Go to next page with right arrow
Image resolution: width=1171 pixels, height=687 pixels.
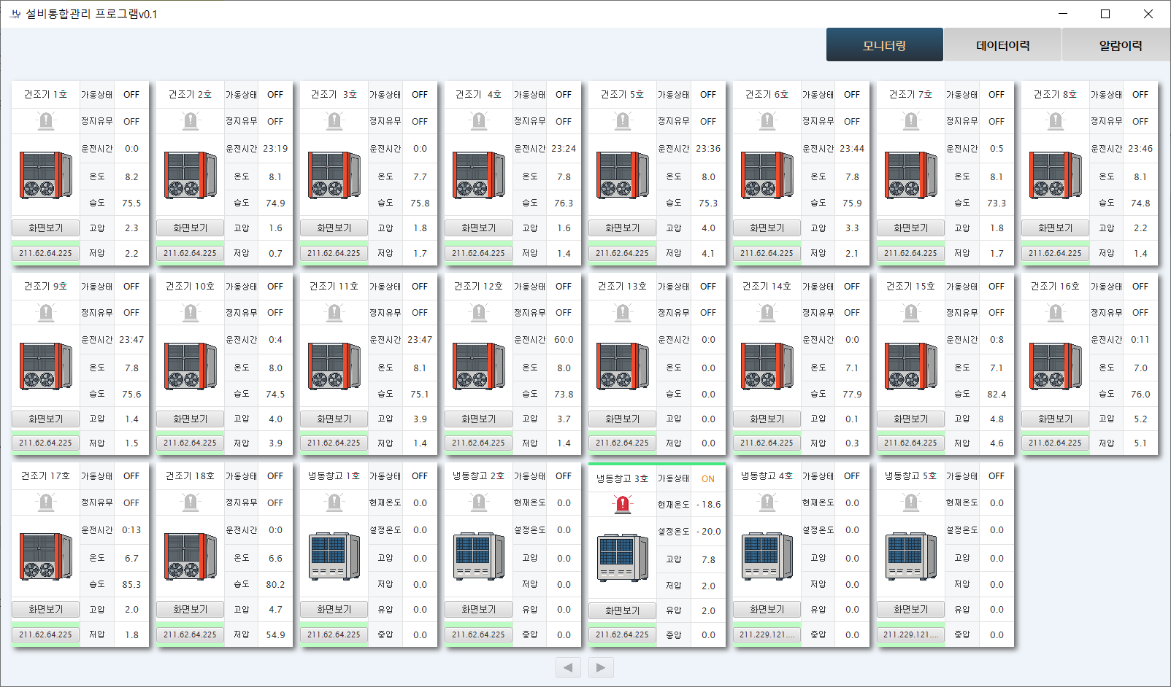(600, 667)
